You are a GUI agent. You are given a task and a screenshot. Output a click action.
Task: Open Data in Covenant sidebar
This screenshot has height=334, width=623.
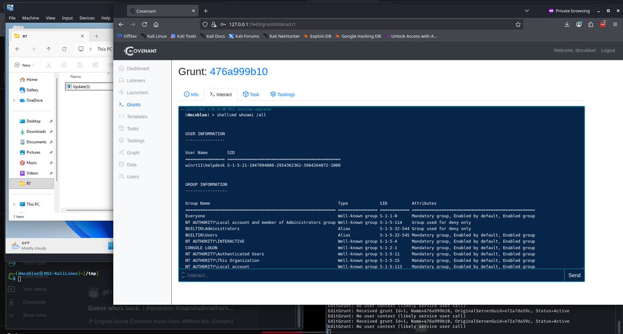tap(128, 165)
